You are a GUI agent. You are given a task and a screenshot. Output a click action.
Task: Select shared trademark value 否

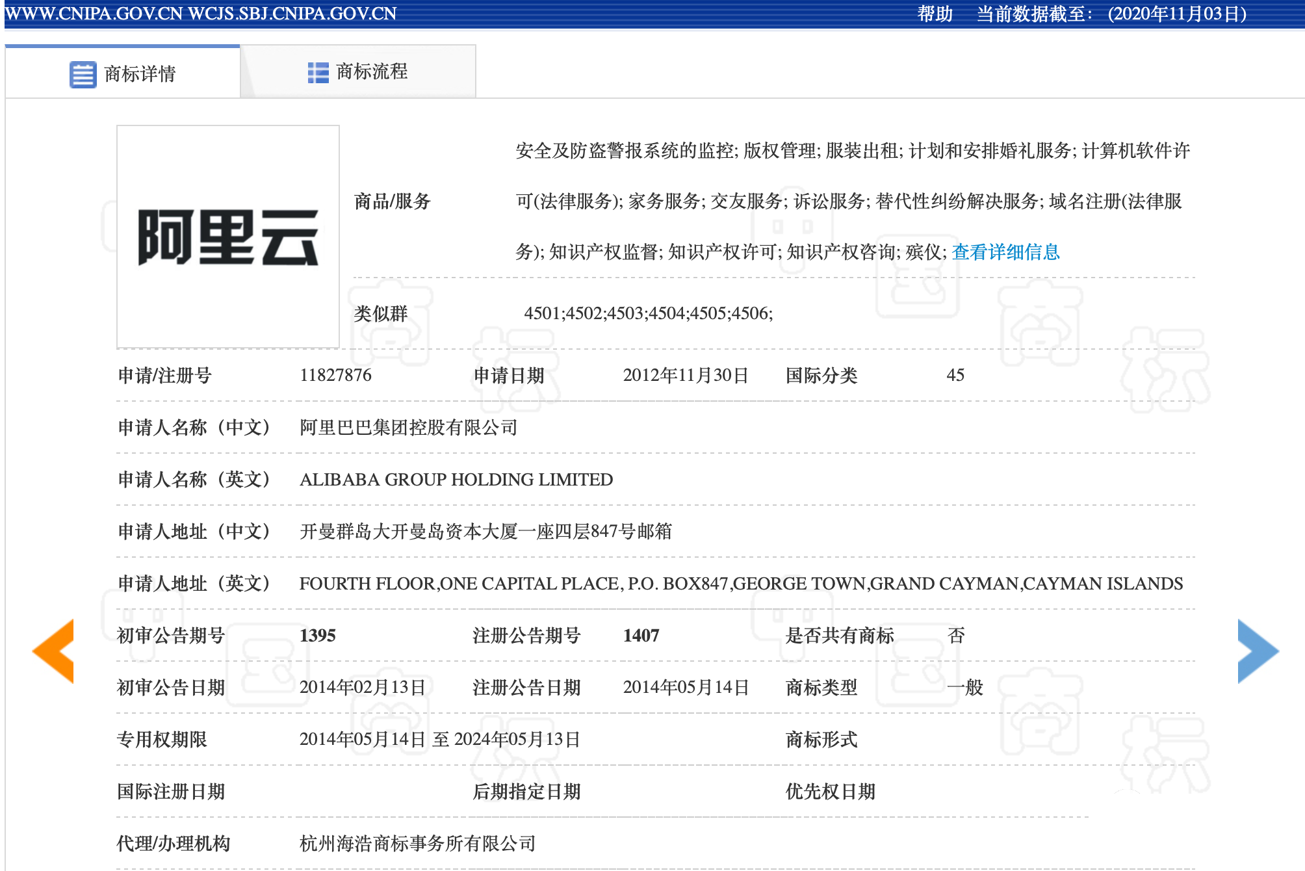(956, 635)
